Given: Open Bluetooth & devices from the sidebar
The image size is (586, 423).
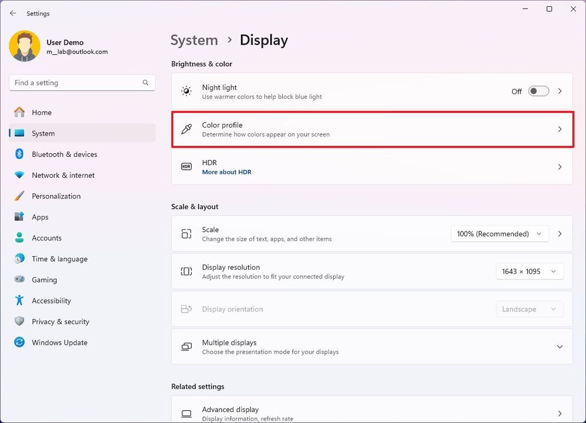Looking at the screenshot, I should point(64,154).
